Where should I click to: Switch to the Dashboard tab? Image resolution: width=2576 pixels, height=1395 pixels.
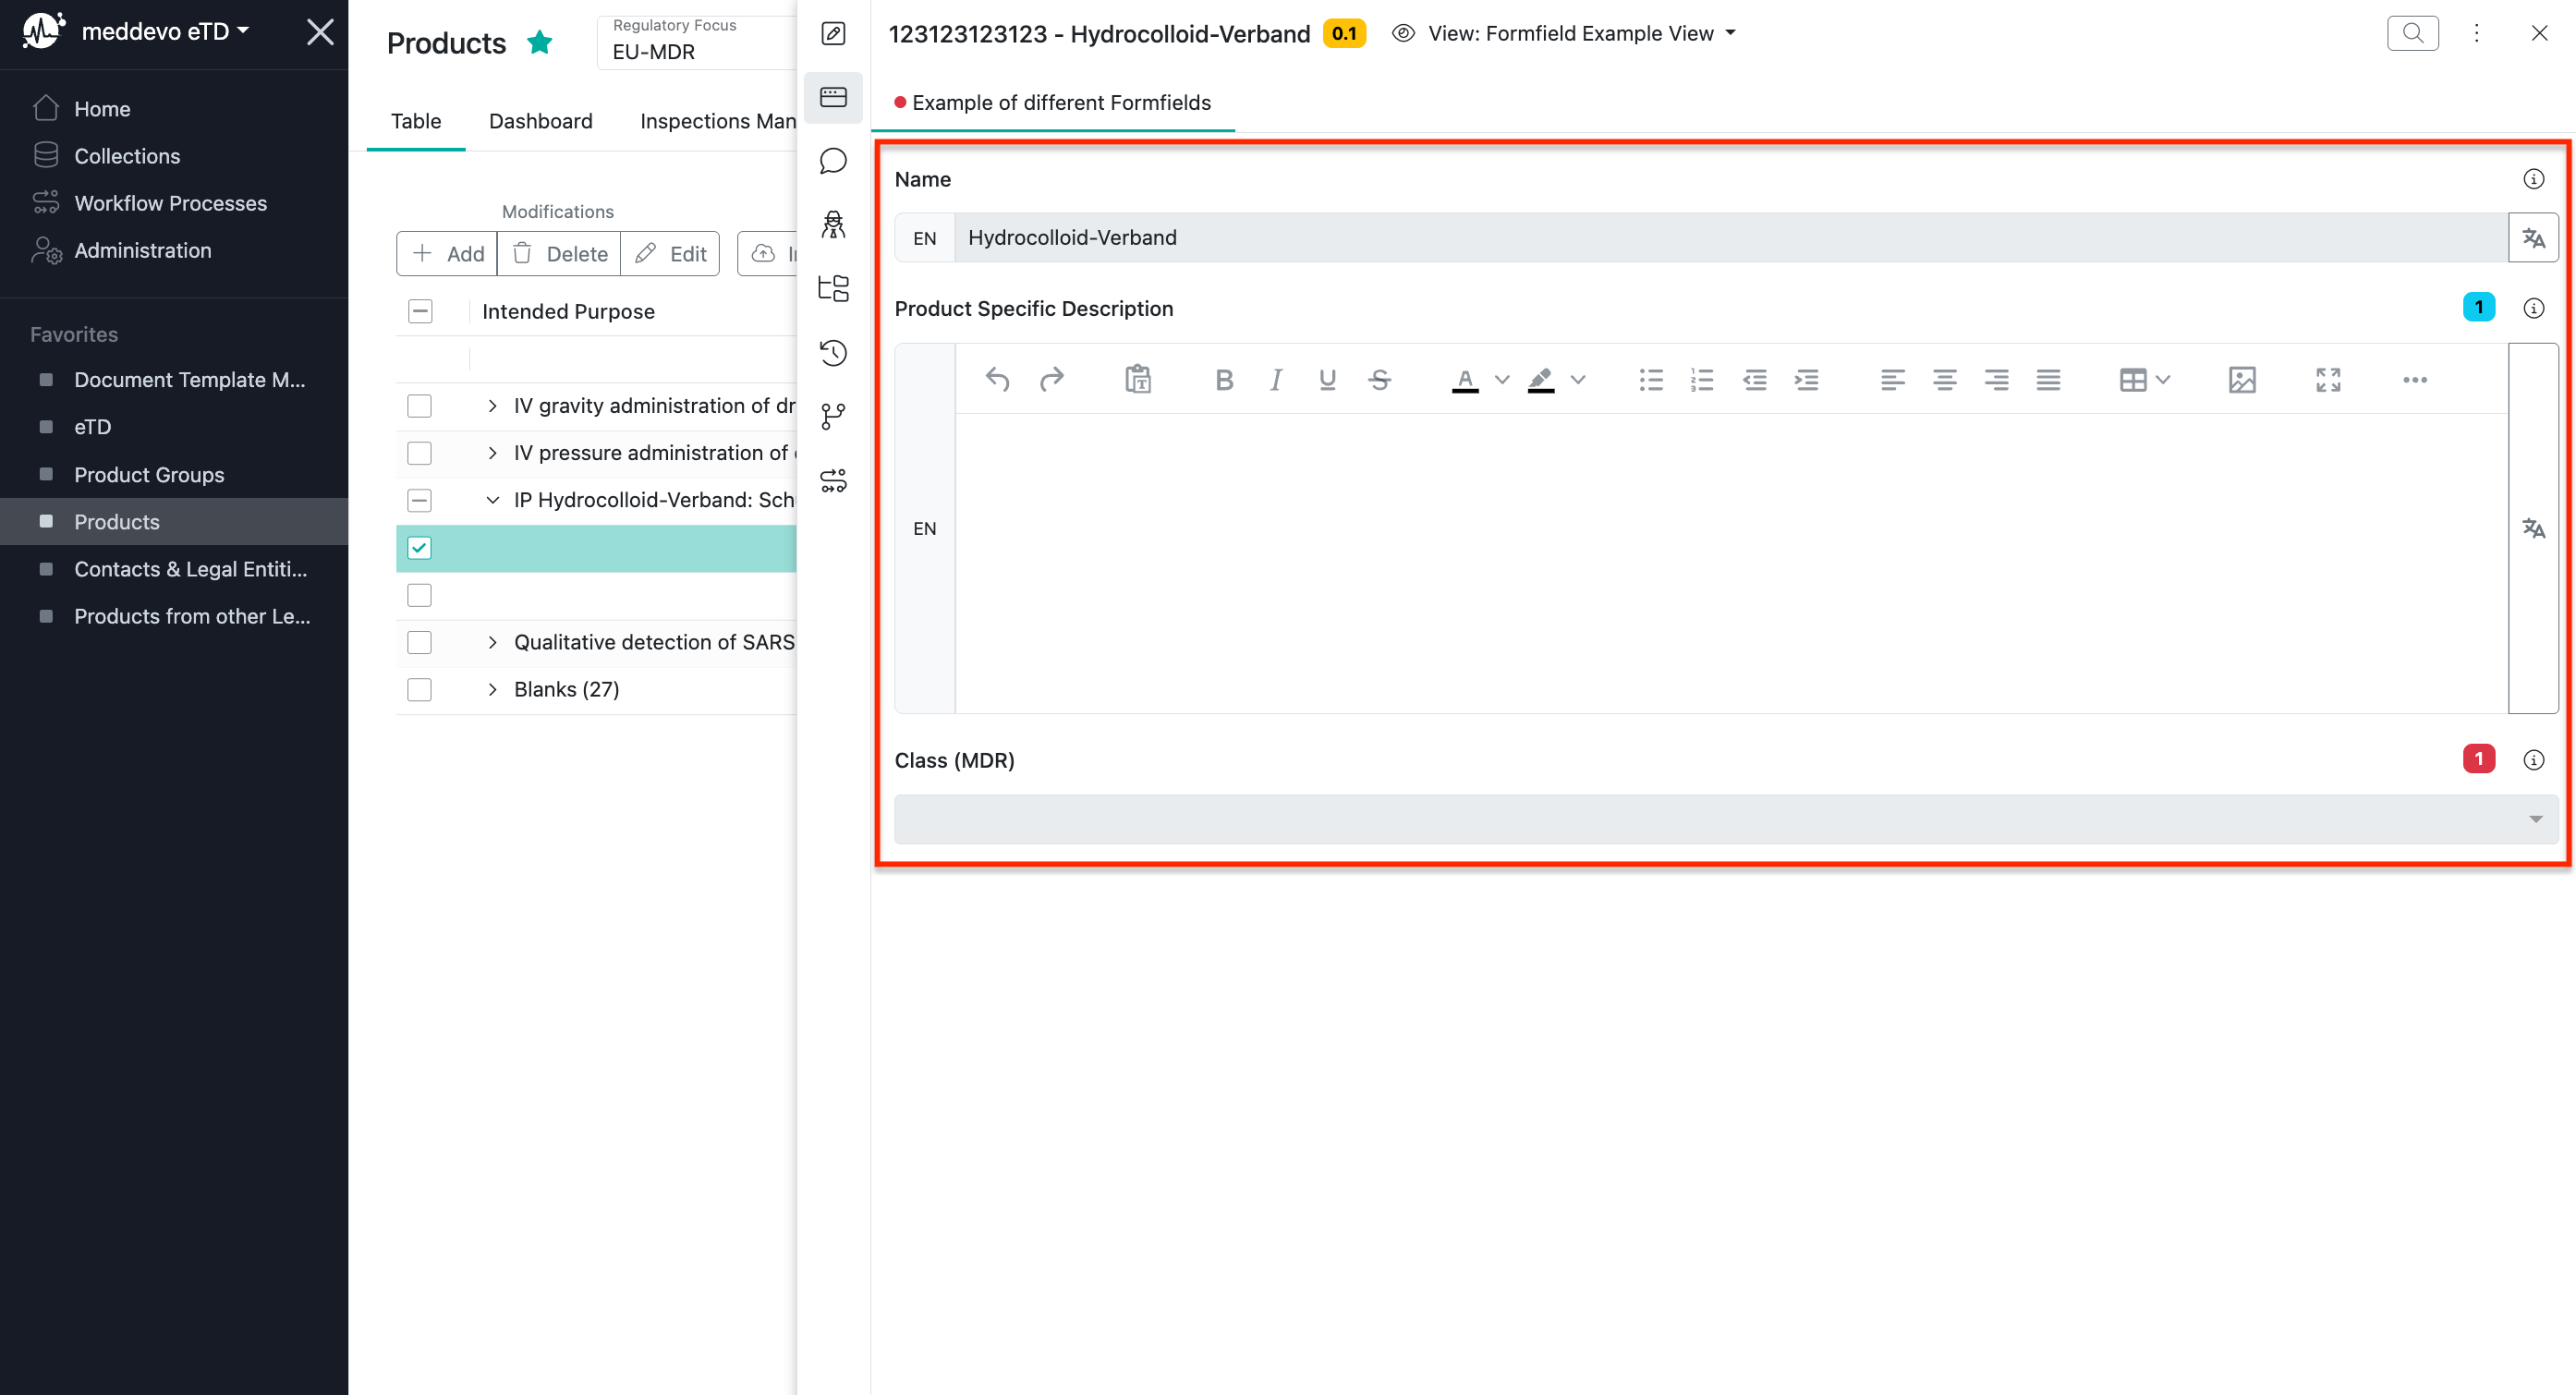(x=540, y=121)
